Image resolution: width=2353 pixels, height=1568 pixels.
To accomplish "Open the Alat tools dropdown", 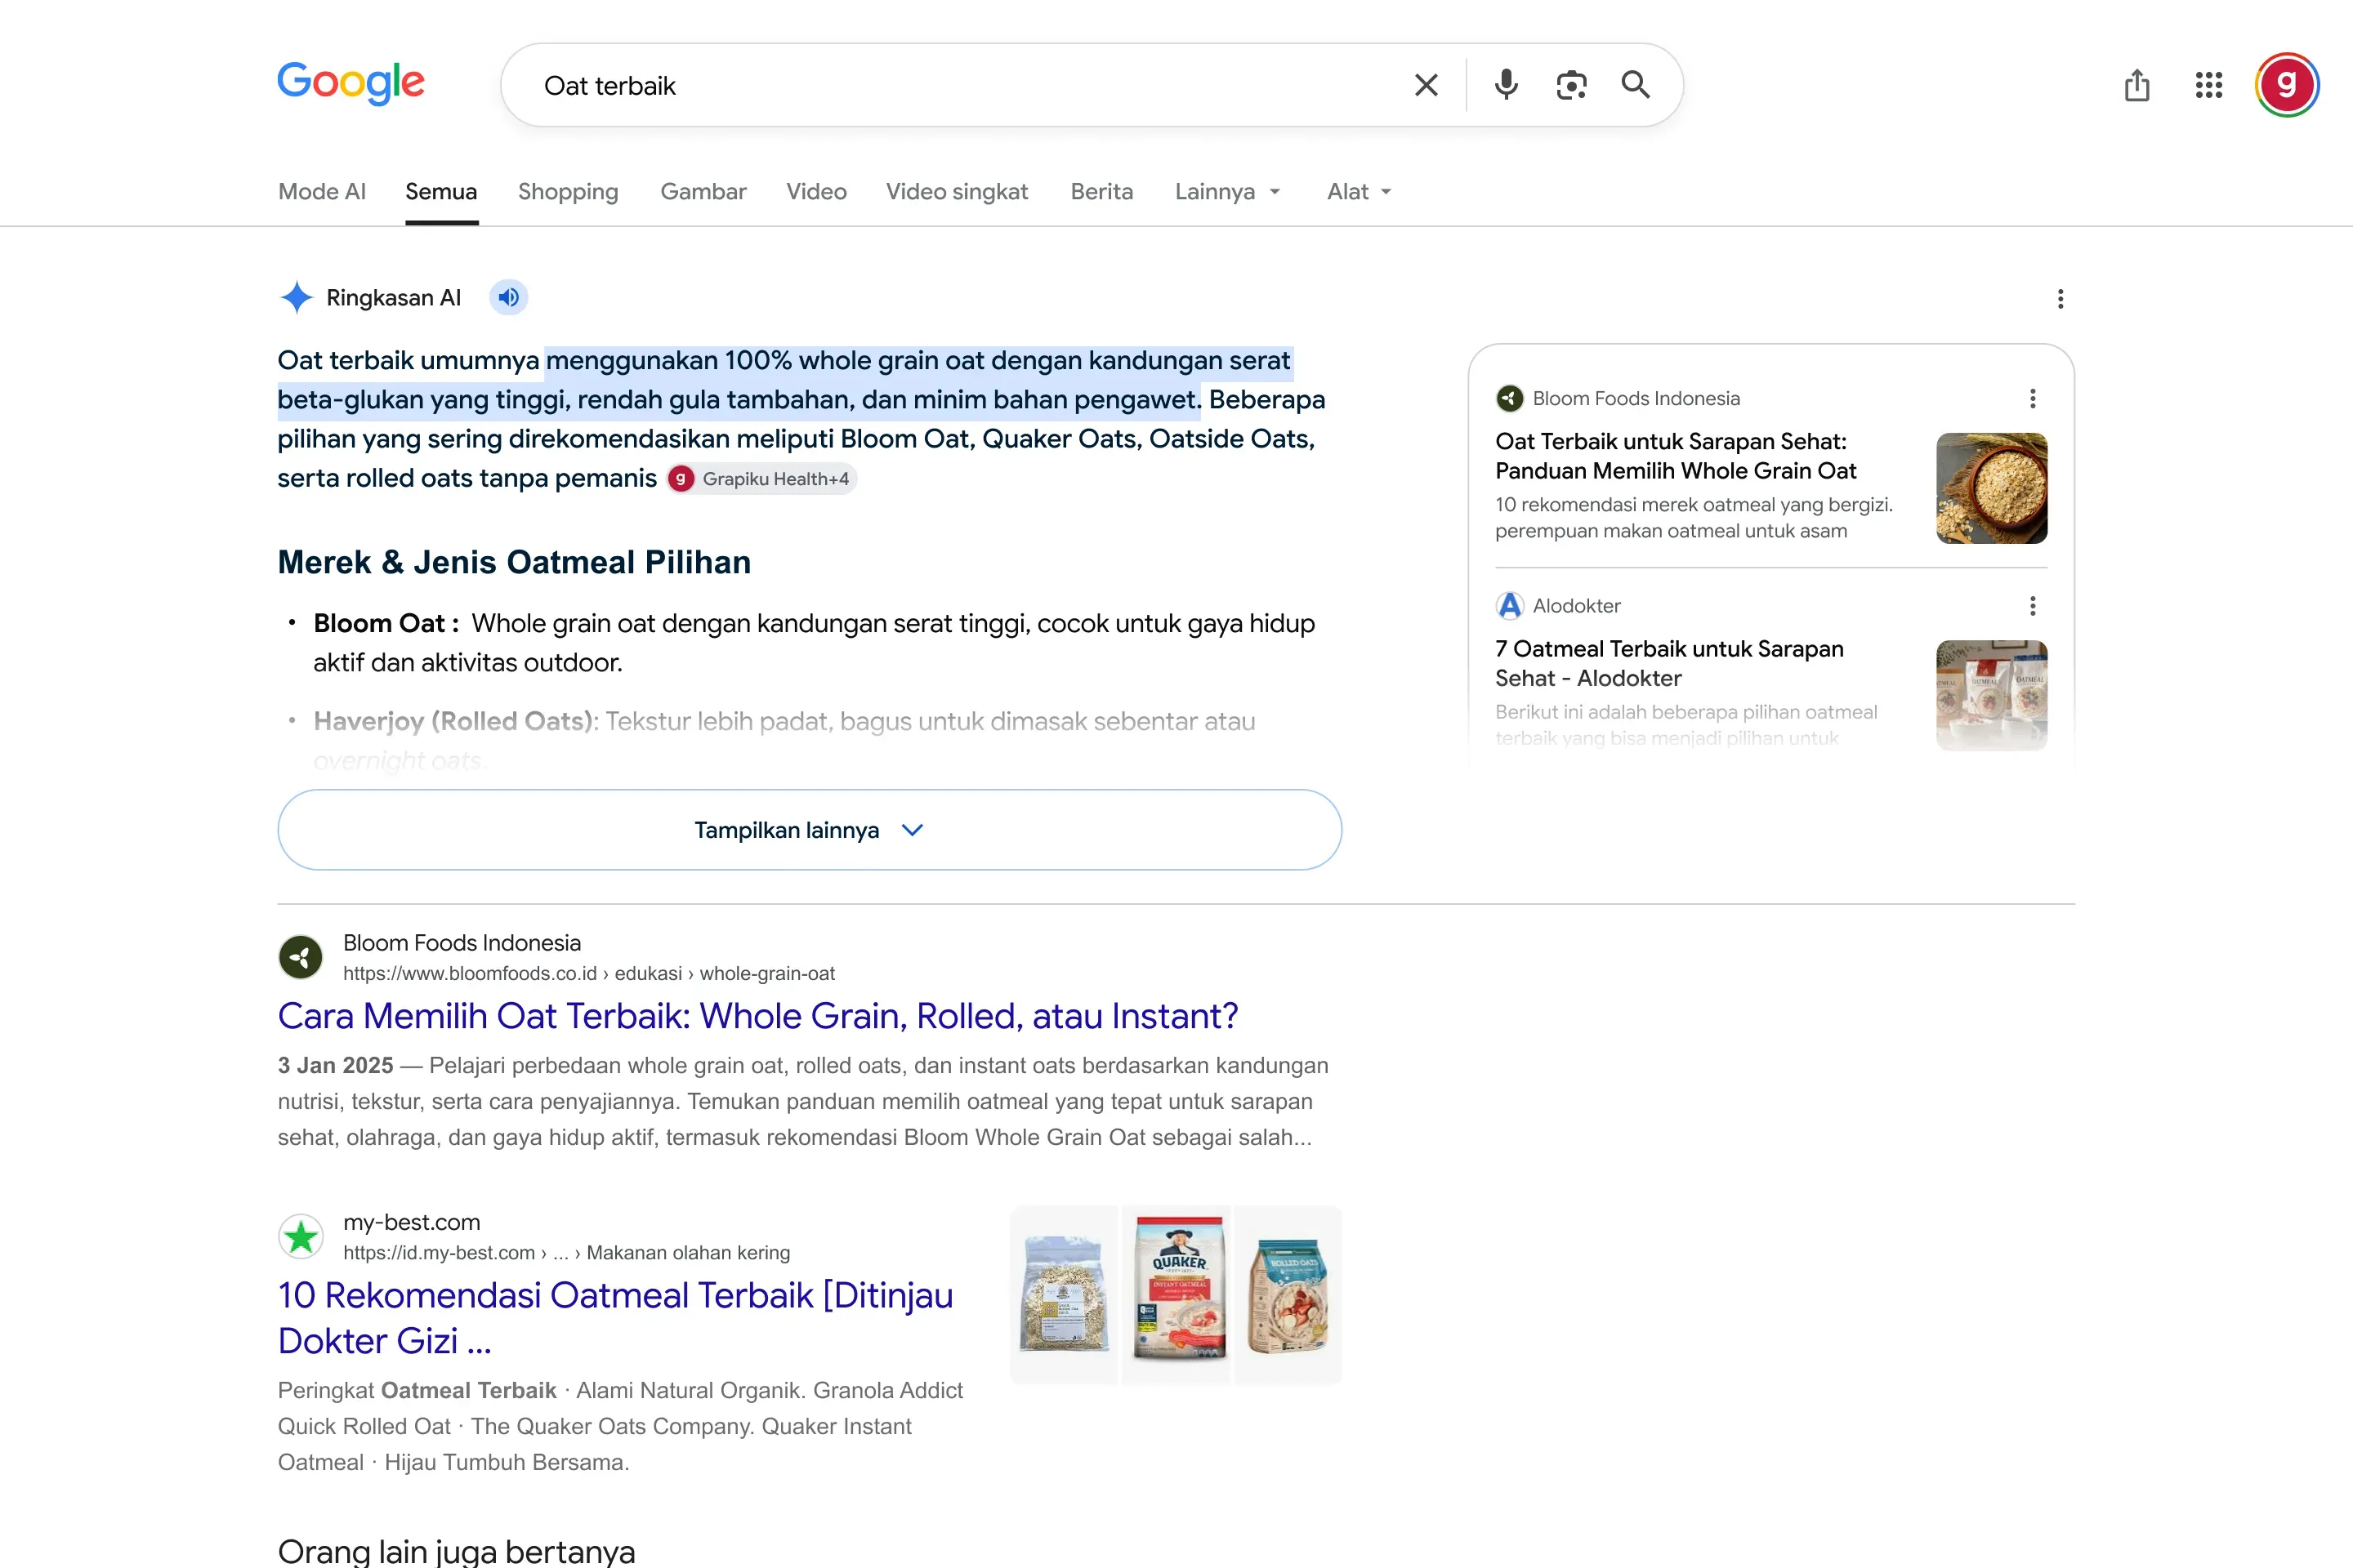I will click(x=1360, y=191).
